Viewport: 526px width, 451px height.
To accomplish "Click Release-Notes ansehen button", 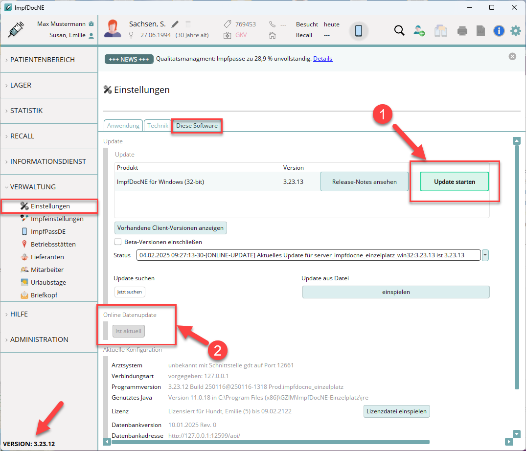I will pos(365,182).
